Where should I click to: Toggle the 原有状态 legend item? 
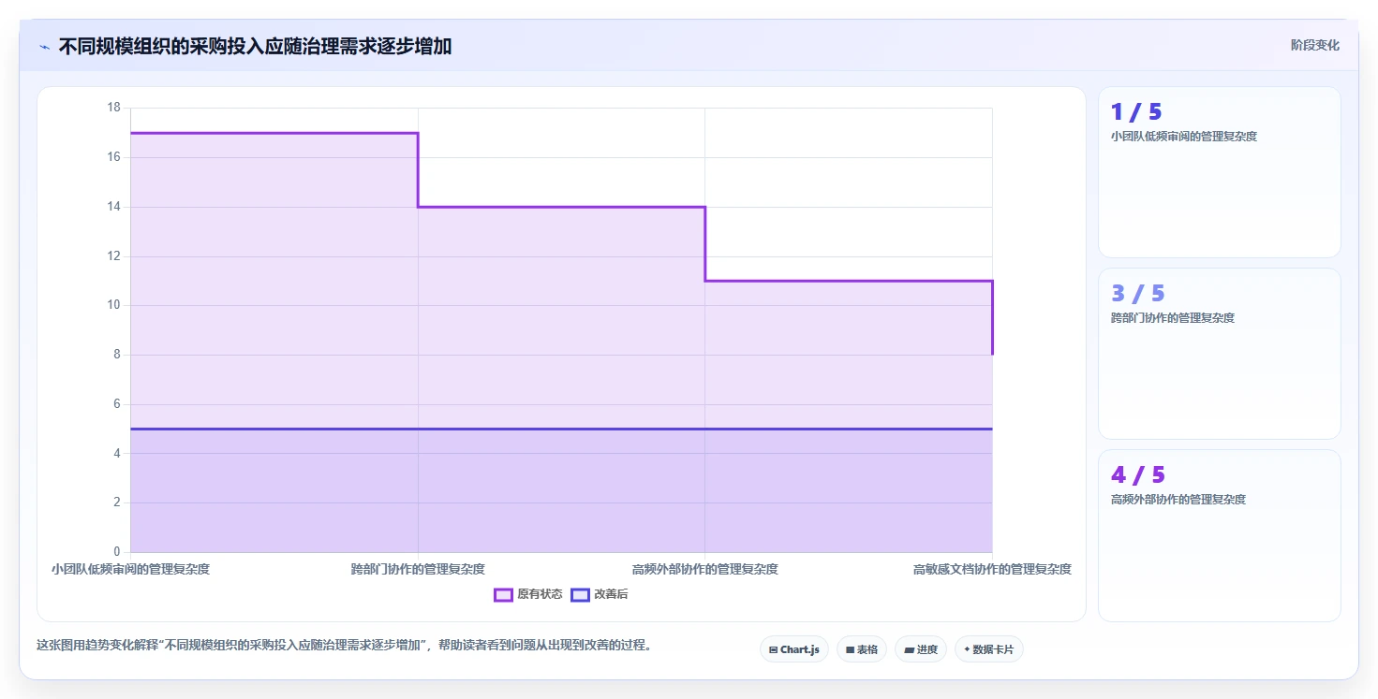(x=528, y=594)
